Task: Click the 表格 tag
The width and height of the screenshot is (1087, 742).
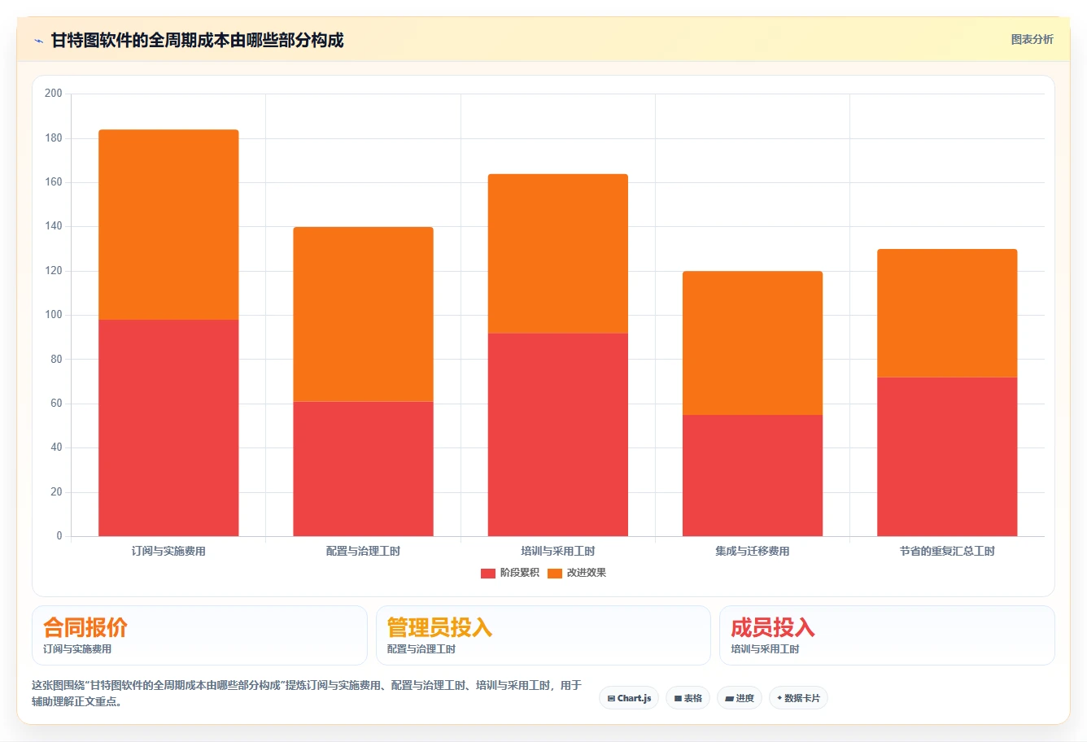Action: [x=688, y=698]
